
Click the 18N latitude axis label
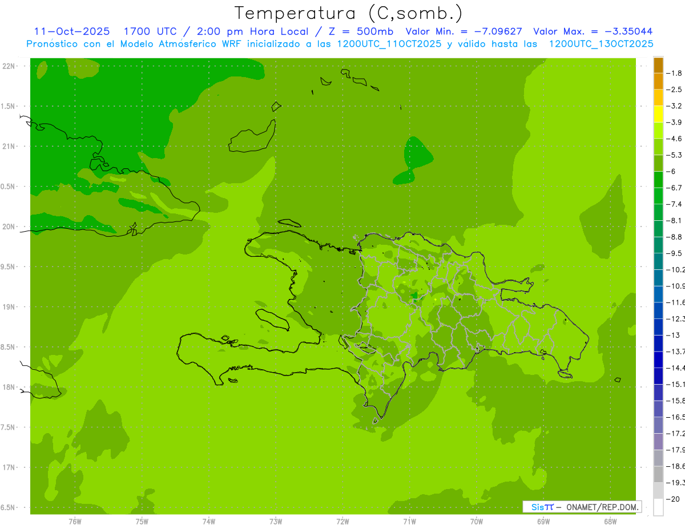click(x=9, y=387)
